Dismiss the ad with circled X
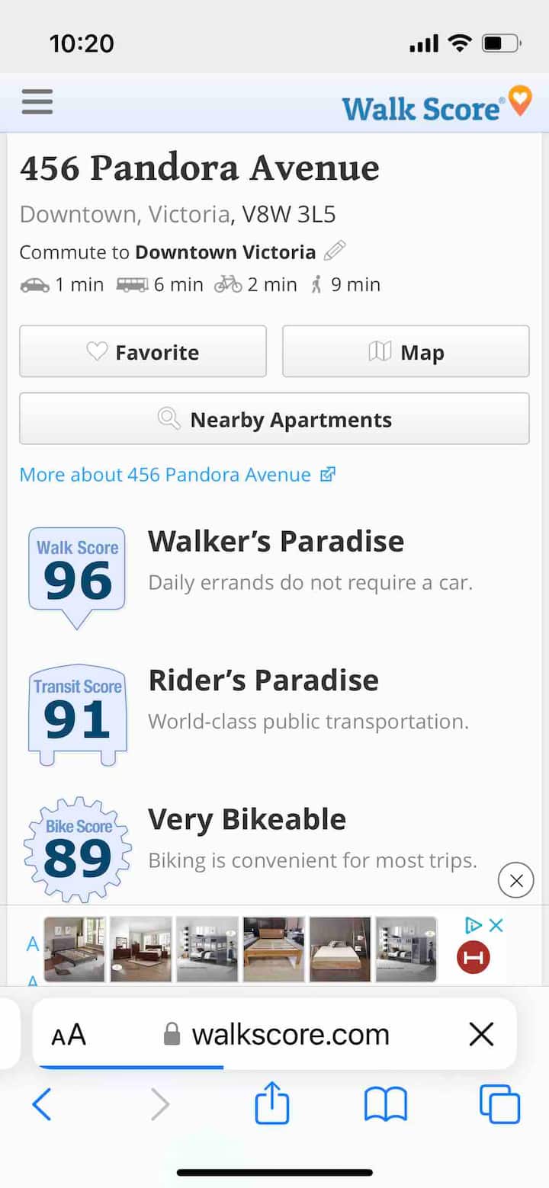The height and width of the screenshot is (1188, 549). [515, 881]
